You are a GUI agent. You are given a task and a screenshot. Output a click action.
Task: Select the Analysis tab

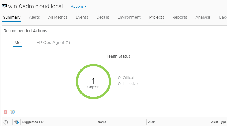pyautogui.click(x=203, y=17)
